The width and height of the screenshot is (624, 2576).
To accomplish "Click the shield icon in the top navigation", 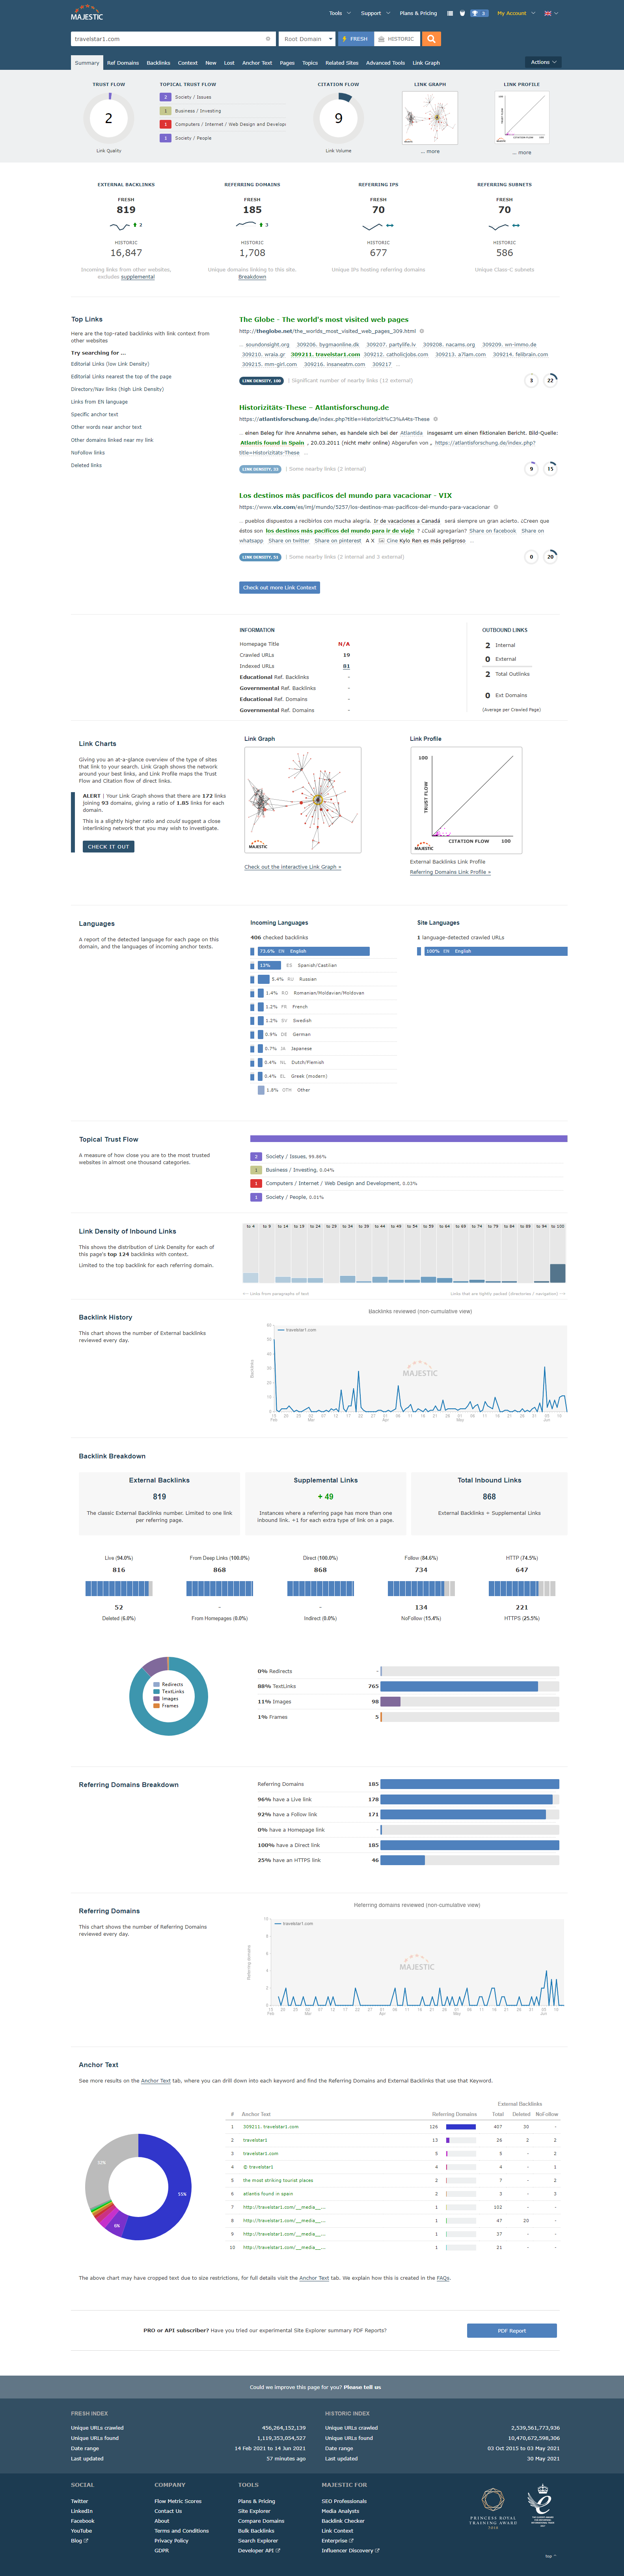I will coord(462,13).
